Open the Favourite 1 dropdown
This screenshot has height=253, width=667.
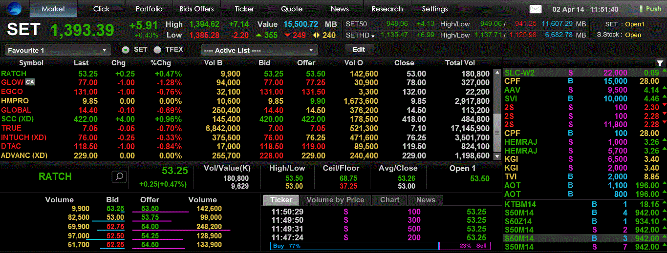[x=58, y=50]
